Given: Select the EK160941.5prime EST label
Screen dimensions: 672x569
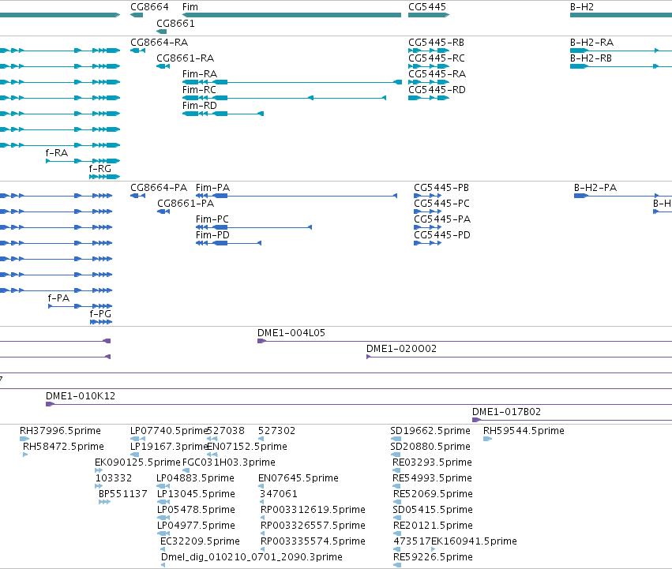Looking at the screenshot, I should tap(475, 541).
